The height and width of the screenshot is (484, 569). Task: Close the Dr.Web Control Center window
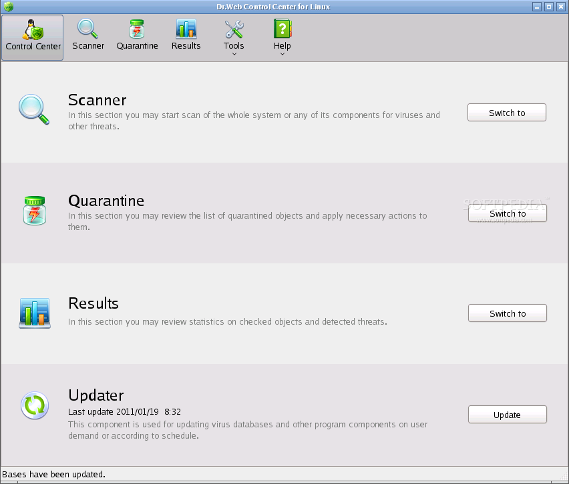(x=561, y=7)
